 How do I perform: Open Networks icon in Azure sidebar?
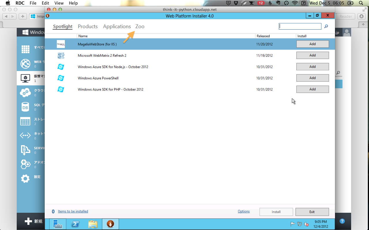point(25,135)
